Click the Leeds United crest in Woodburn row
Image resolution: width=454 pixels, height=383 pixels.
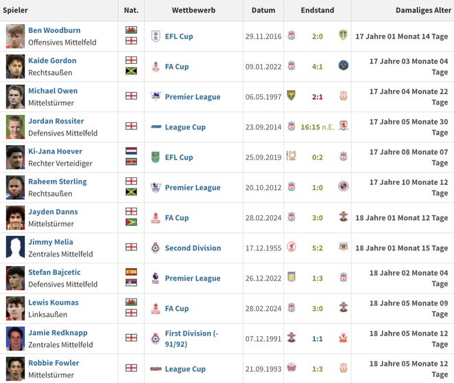343,35
